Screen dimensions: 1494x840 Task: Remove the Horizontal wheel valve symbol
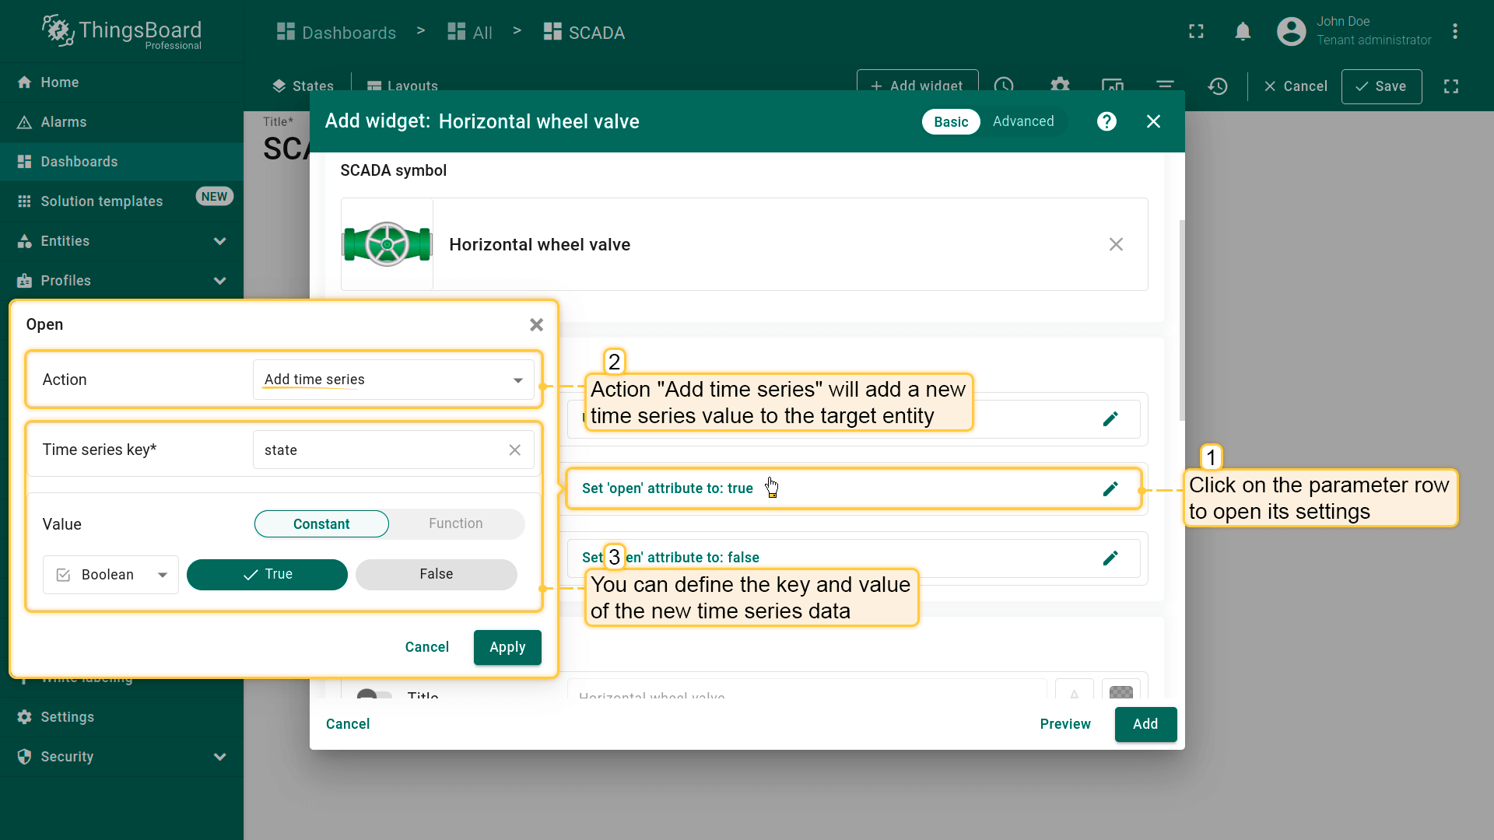coord(1116,244)
